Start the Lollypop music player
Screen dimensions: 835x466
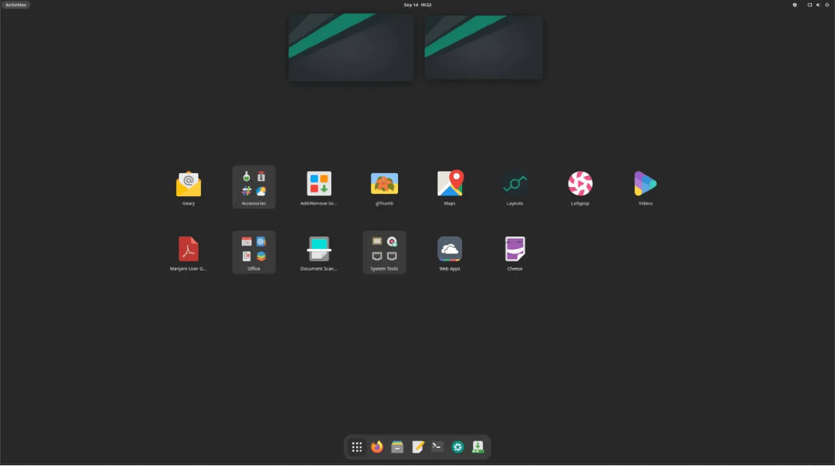pyautogui.click(x=580, y=184)
